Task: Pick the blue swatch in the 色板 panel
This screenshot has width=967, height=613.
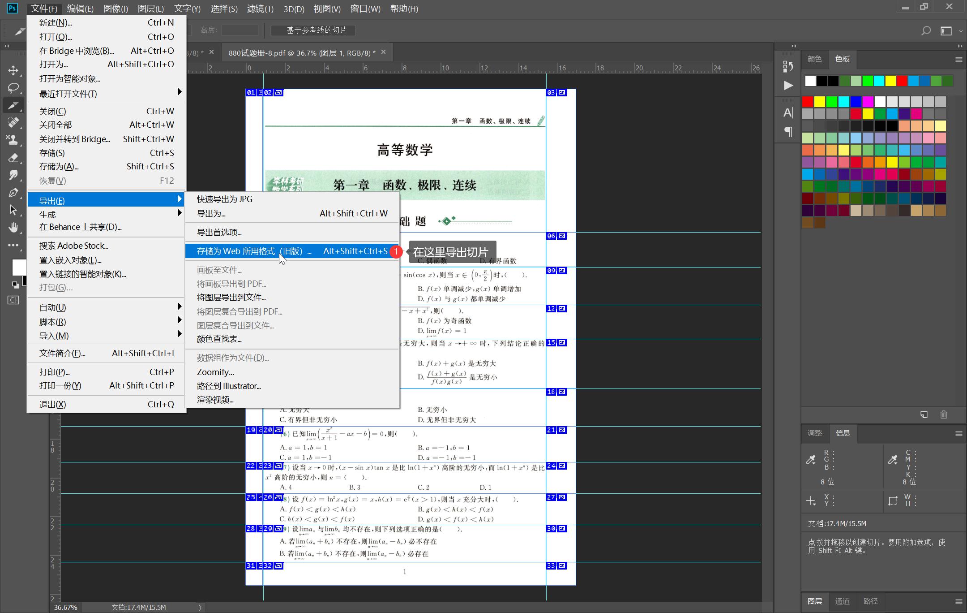Action: point(856,102)
